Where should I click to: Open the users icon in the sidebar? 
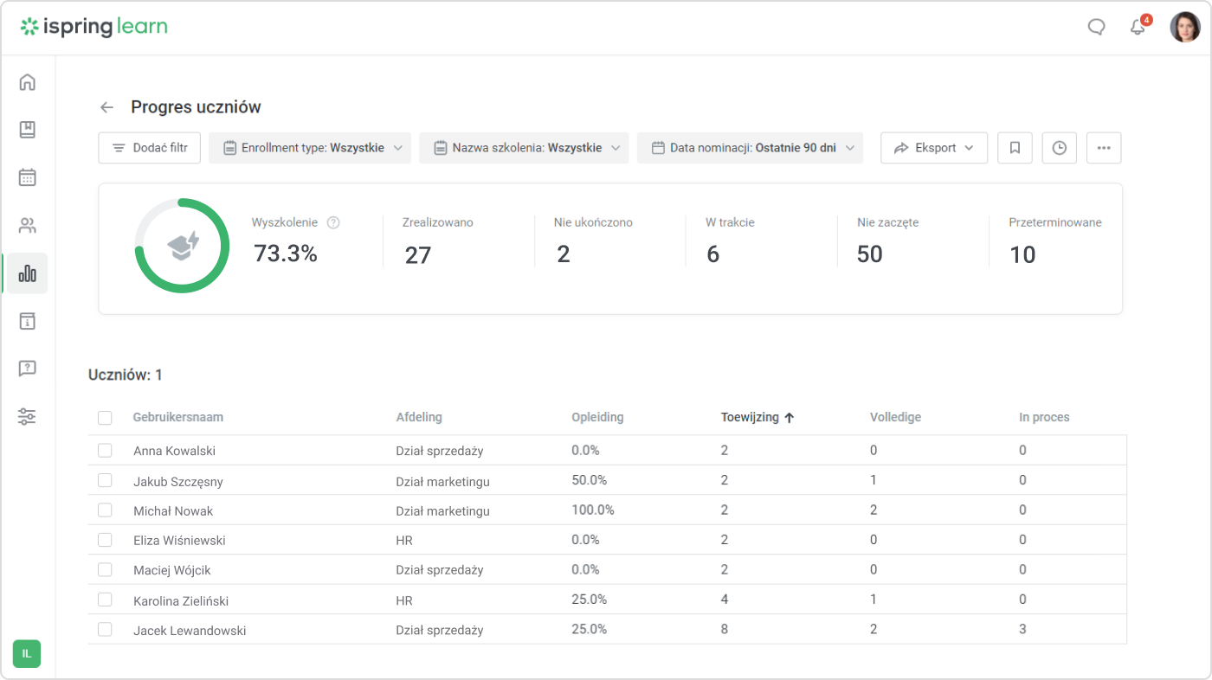coord(28,226)
